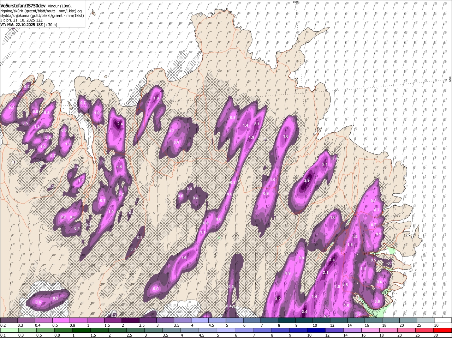
Task: Click the Veðurstofan/IS750dev title text
Action: 23,6
